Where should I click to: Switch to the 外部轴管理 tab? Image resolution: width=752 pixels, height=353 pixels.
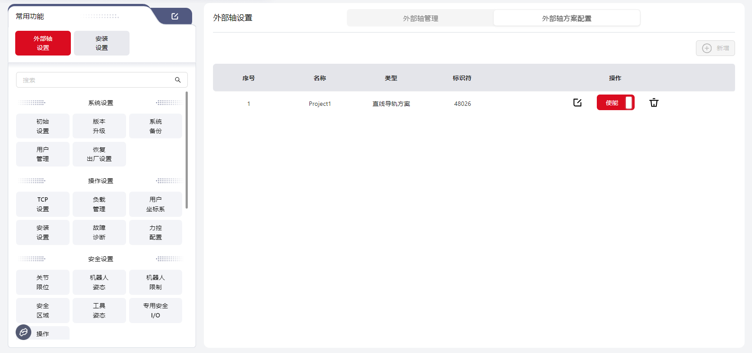coord(420,18)
